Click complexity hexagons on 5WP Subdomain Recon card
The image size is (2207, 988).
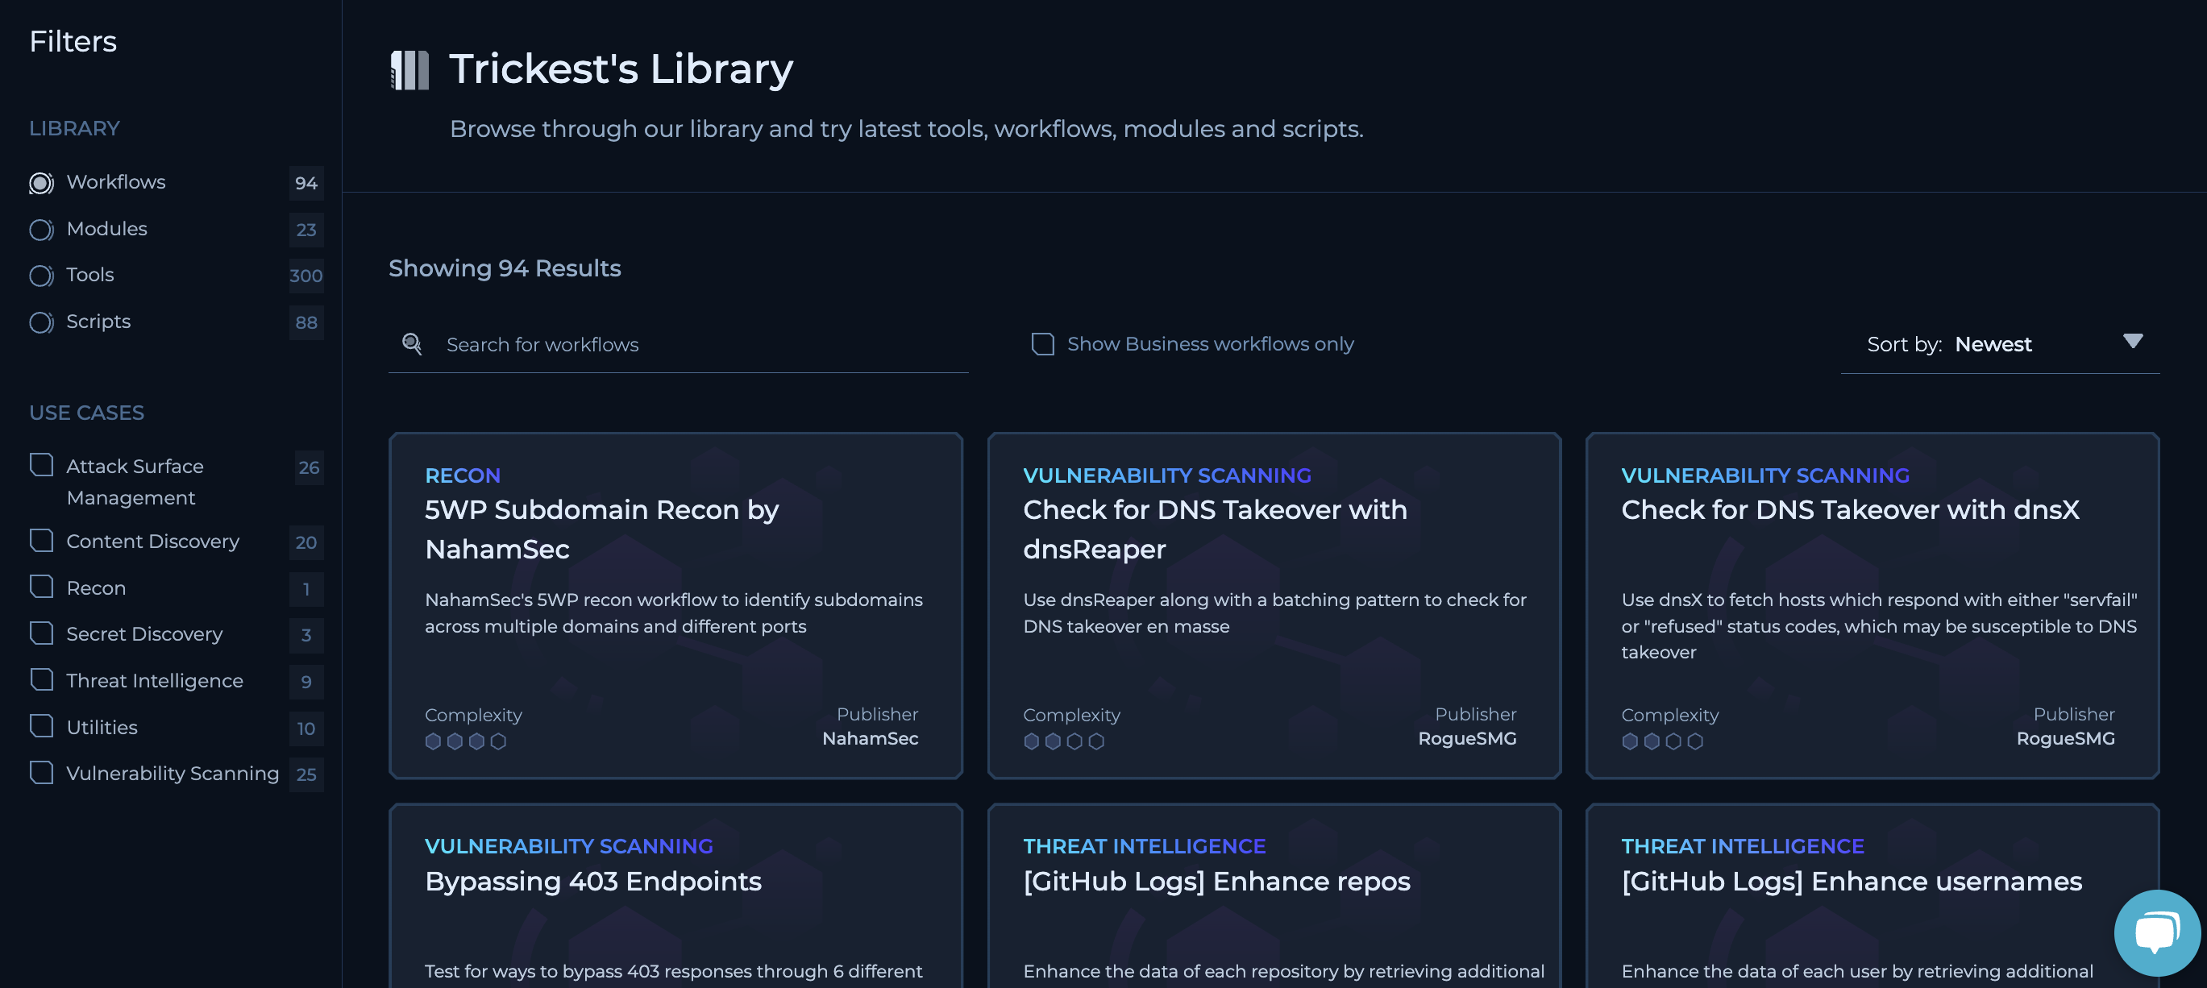click(x=465, y=741)
